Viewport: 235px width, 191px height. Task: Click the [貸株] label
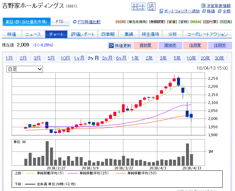pos(184,22)
